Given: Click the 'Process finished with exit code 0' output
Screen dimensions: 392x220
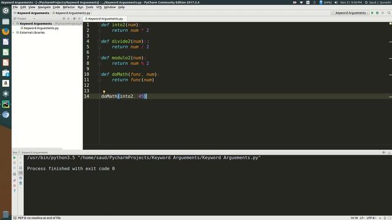Looking at the screenshot, I should pos(71,169).
